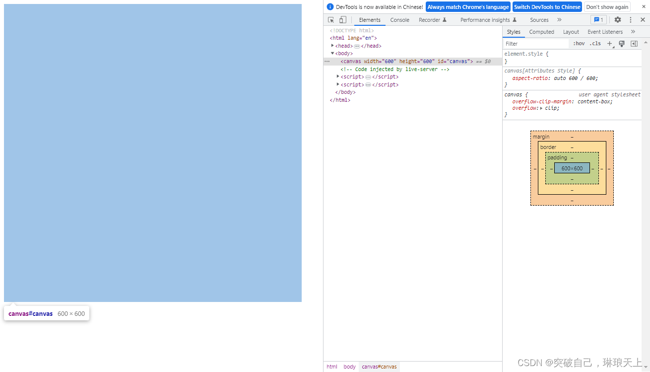
Task: Click the blue highlighted canvas on the page
Action: 153,153
